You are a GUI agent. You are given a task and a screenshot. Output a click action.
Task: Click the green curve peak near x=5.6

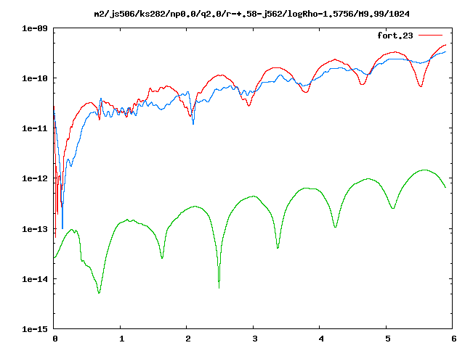tap(424, 170)
